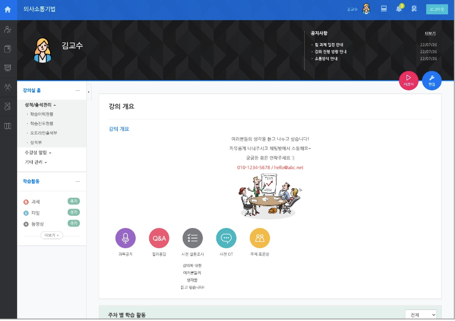This screenshot has width=455, height=321.
Task: Click the 강의실 홈 heading
Action: point(32,90)
